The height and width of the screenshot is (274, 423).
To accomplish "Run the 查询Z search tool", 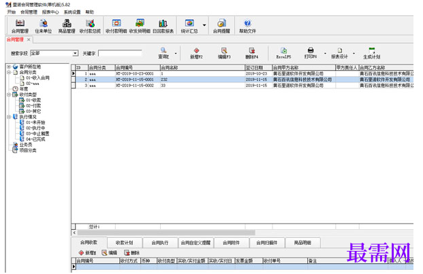I will [x=163, y=53].
